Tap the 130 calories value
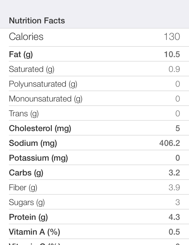 pos(172,37)
